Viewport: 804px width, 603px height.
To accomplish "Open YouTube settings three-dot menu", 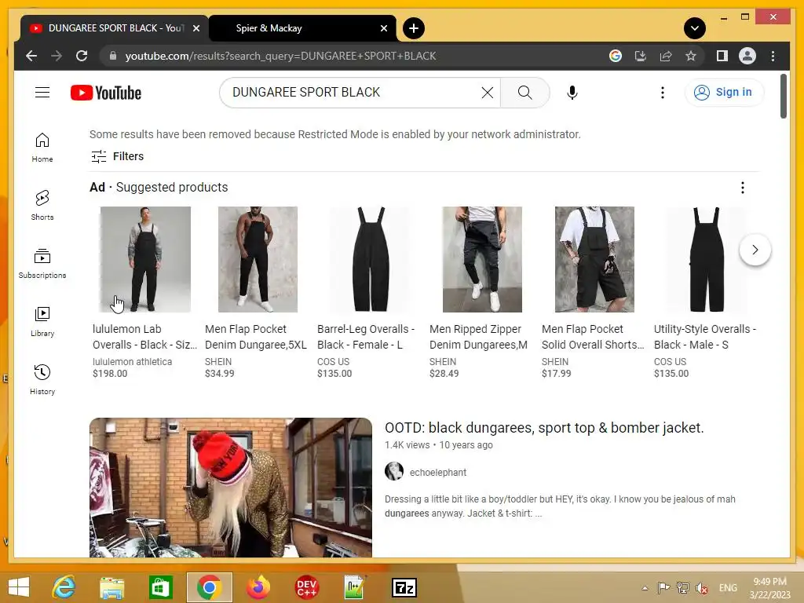I will point(663,93).
